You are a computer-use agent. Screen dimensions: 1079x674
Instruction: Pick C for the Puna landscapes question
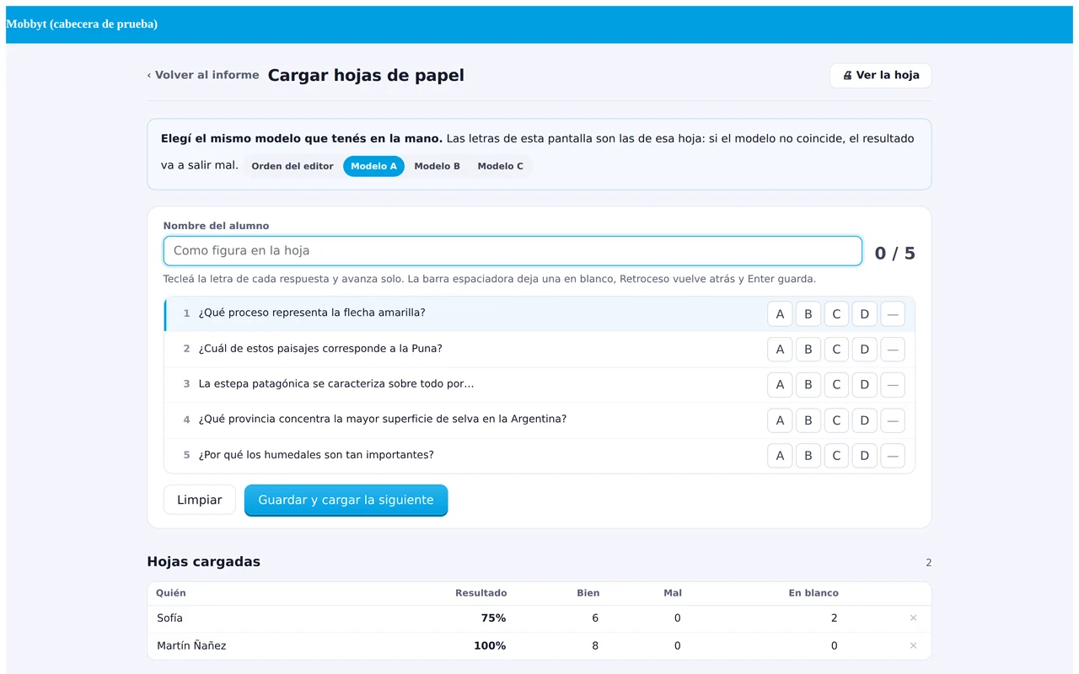(836, 350)
